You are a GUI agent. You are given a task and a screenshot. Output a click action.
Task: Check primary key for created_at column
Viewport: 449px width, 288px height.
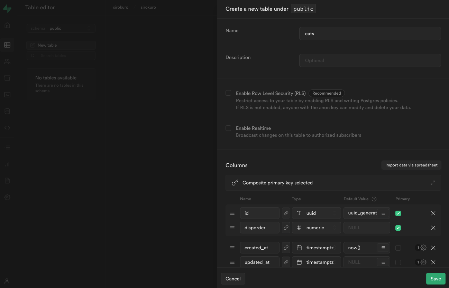click(398, 248)
